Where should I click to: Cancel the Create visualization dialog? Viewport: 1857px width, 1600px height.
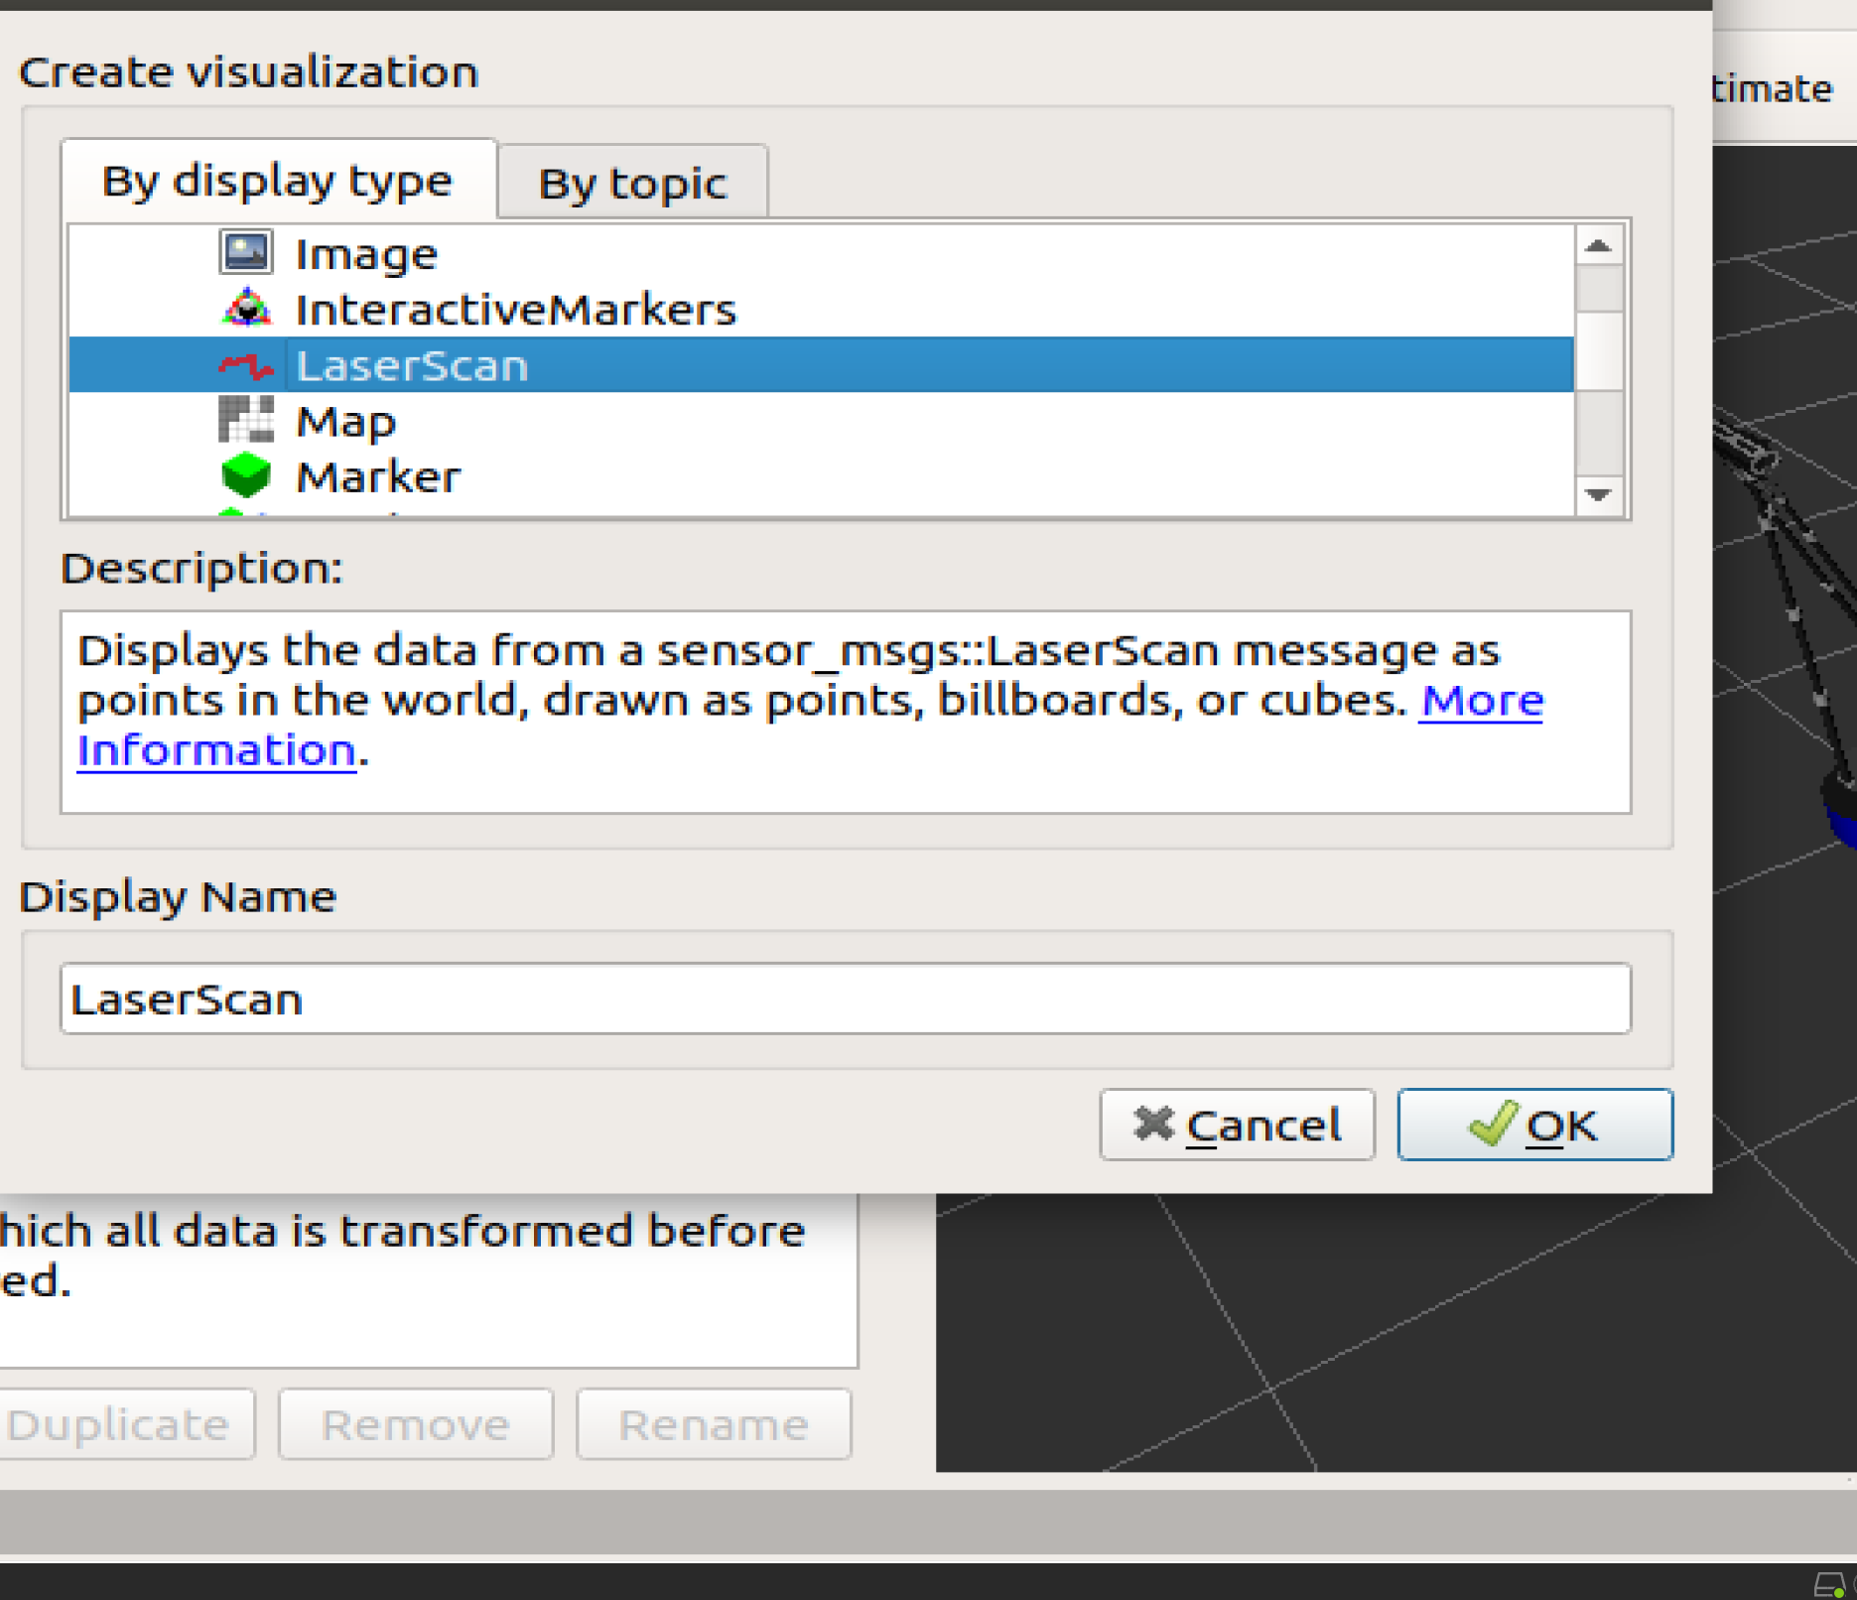coord(1237,1125)
